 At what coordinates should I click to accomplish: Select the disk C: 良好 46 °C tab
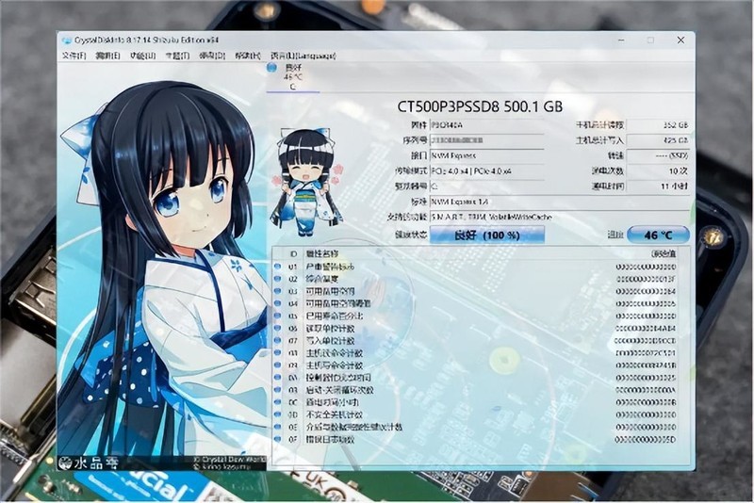point(293,77)
